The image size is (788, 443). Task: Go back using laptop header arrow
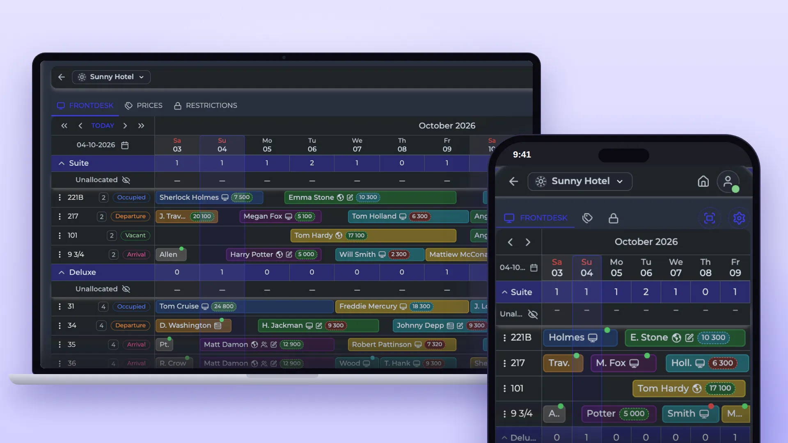click(x=62, y=77)
